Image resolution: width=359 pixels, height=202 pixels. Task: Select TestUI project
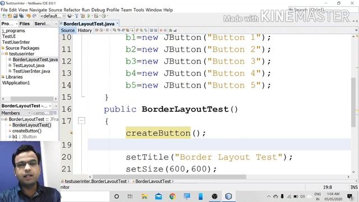[9, 36]
